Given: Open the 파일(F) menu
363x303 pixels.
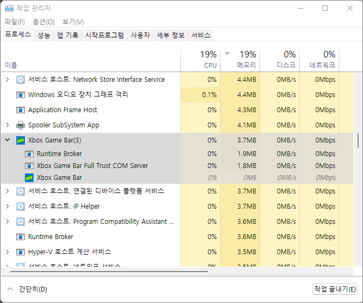Looking at the screenshot, I should (x=14, y=22).
